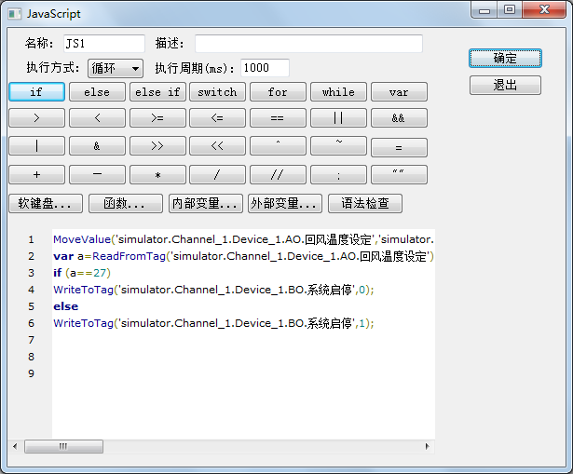The image size is (573, 474).
Task: Click line 6 WriteToTag with value 1
Action: (x=213, y=323)
